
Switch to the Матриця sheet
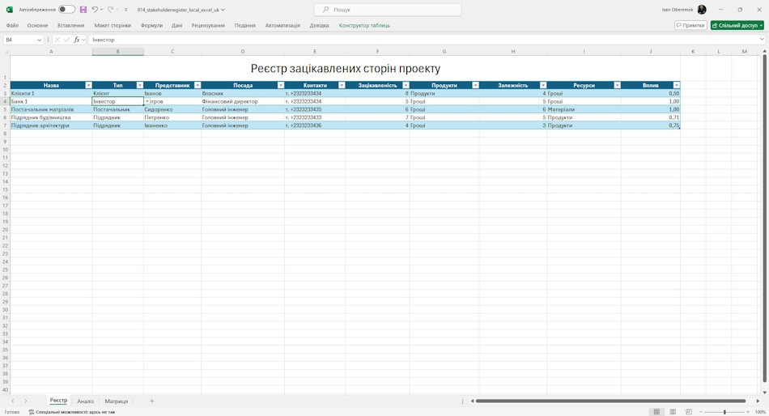click(x=117, y=401)
